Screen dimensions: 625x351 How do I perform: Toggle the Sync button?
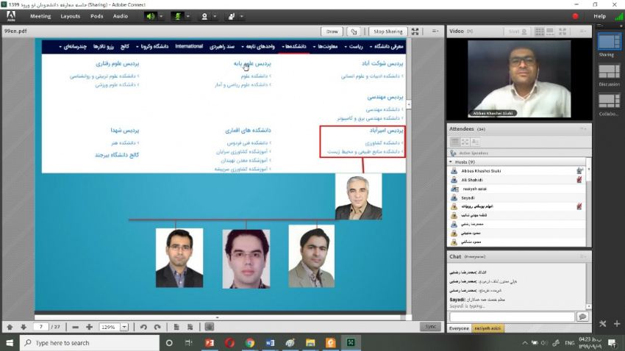(431, 327)
